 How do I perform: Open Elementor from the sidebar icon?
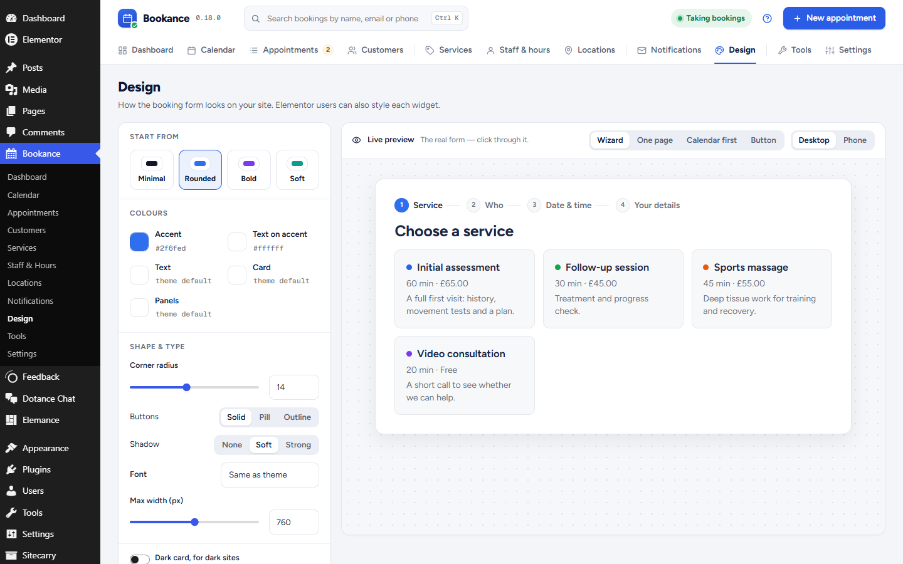[11, 39]
